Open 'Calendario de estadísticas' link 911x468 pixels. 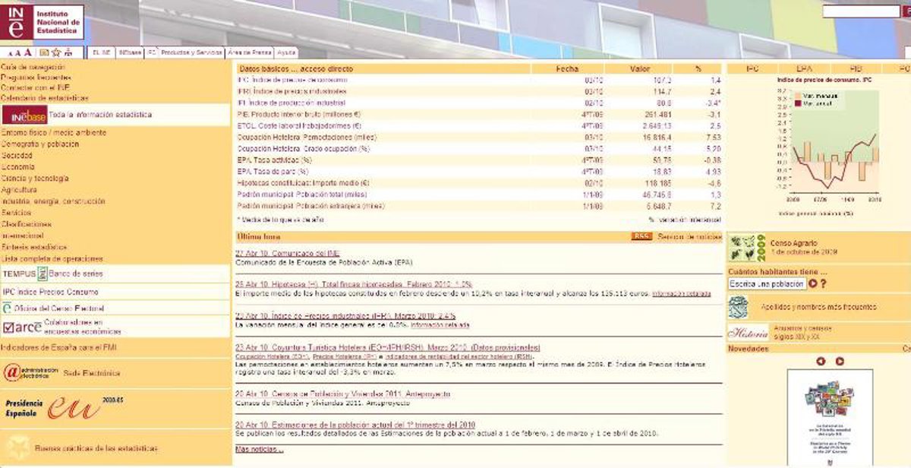(x=45, y=98)
